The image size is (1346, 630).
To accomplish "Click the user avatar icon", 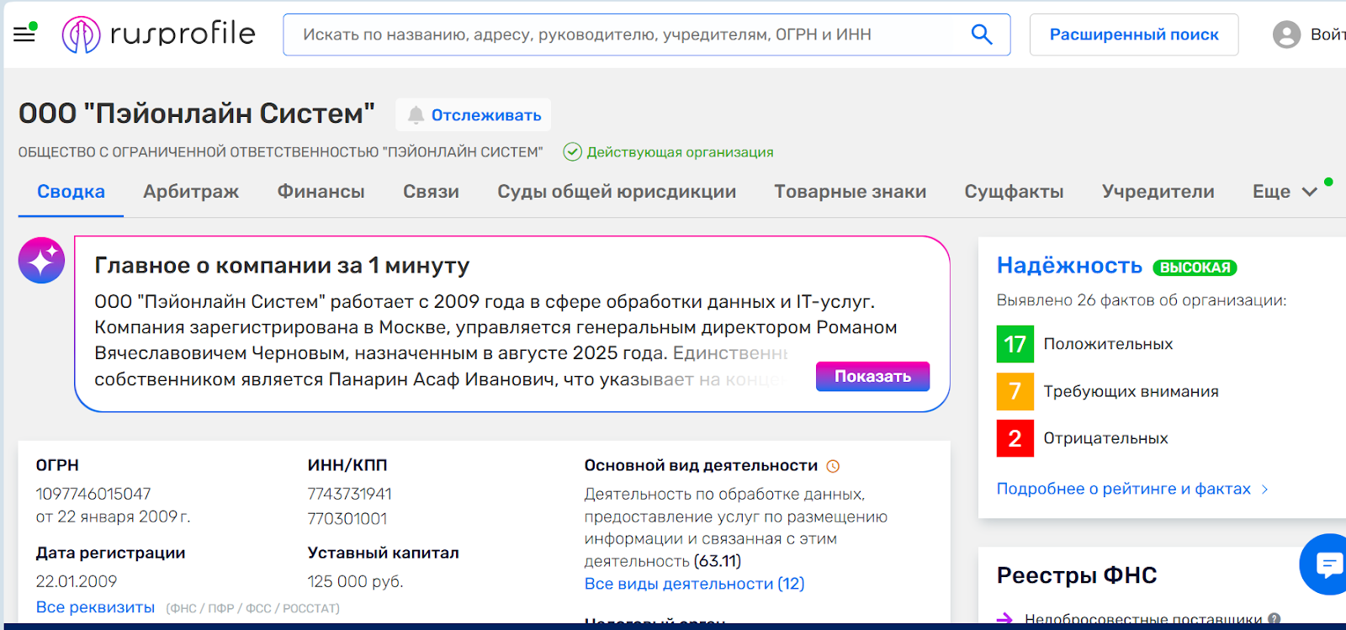I will [1286, 34].
